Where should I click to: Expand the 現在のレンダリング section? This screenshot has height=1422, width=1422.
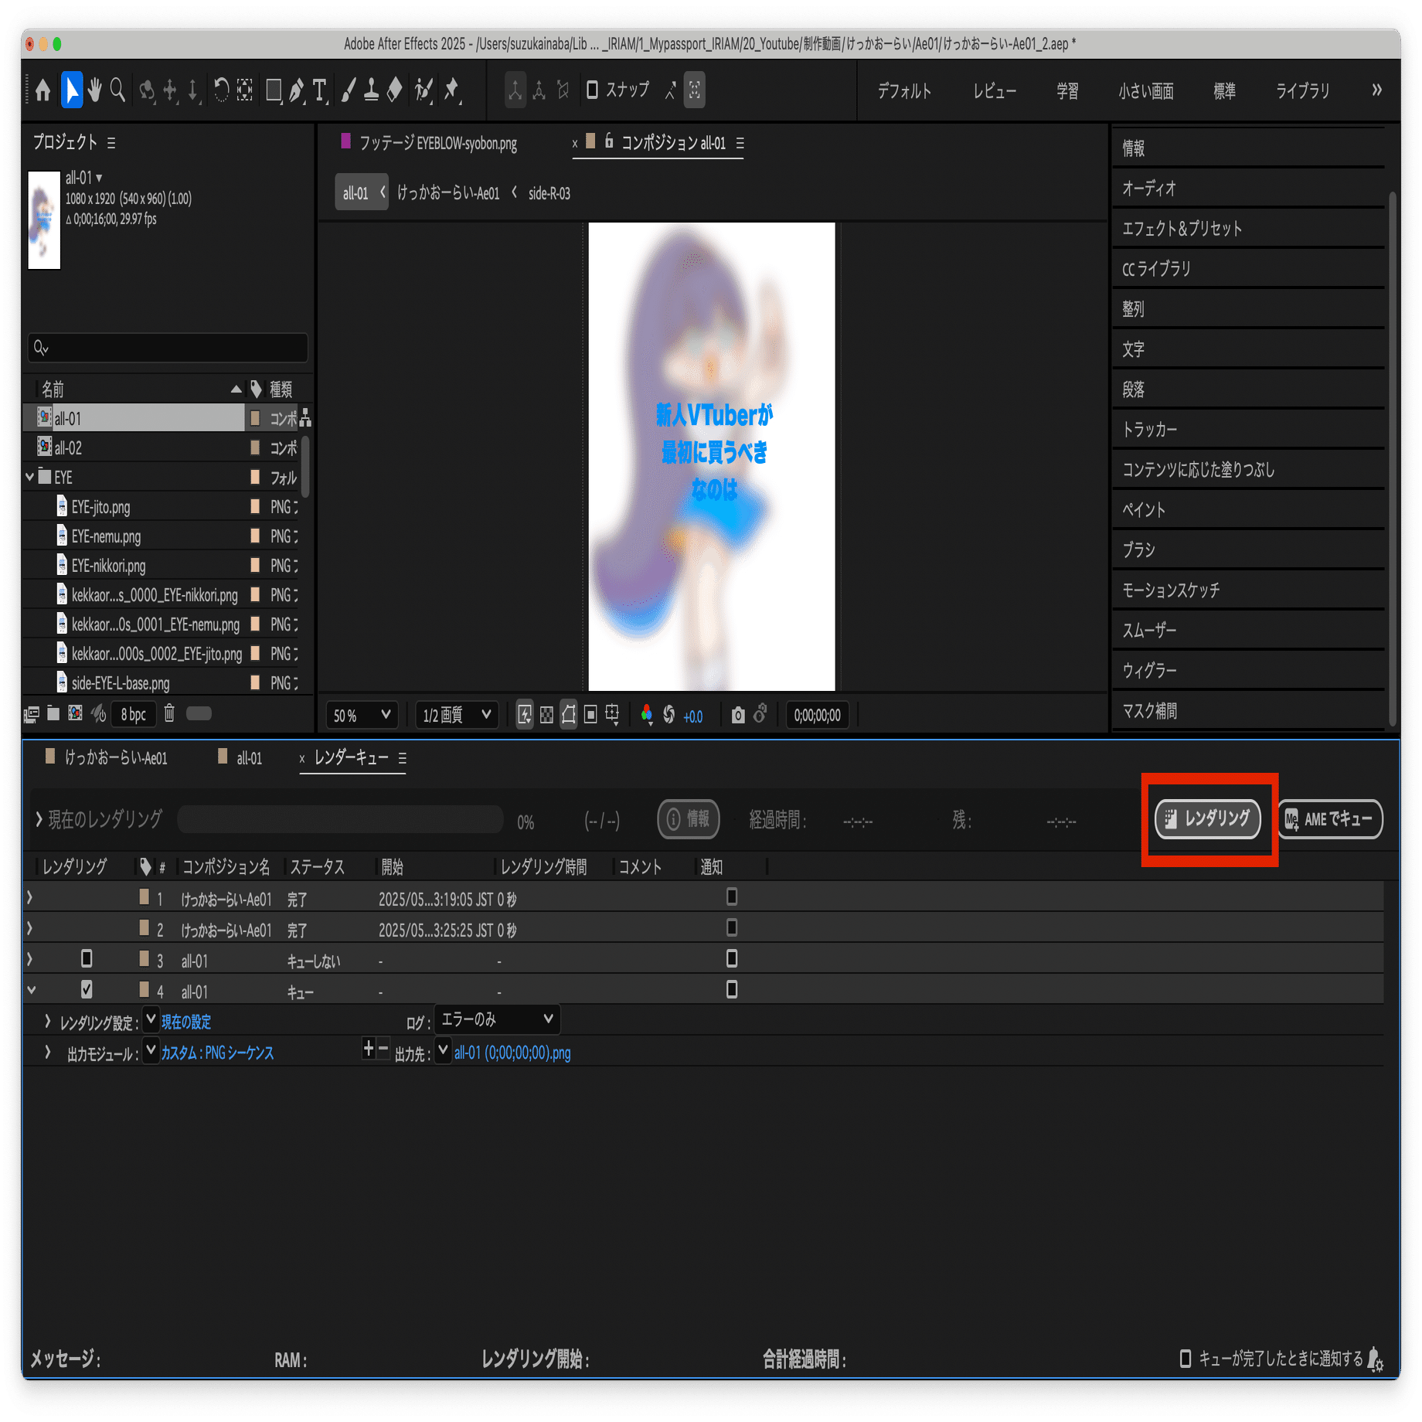[39, 819]
